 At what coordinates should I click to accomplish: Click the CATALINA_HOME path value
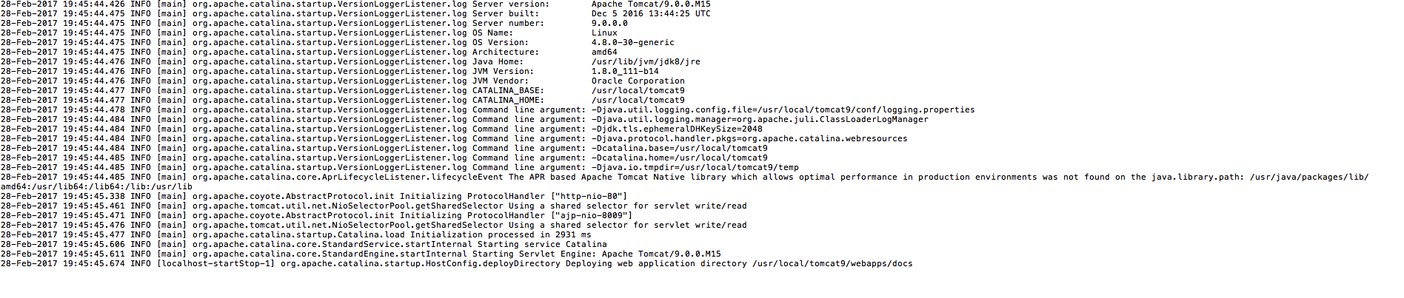(638, 100)
